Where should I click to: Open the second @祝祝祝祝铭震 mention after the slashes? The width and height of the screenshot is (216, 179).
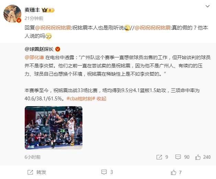(152, 28)
